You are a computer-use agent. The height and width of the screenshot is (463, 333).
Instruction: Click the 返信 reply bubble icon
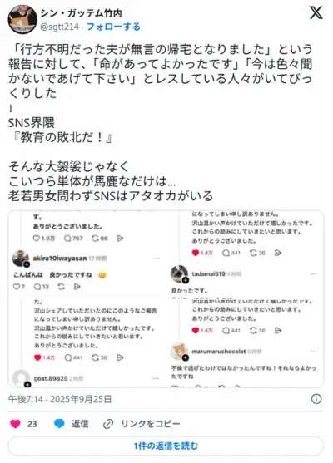click(x=59, y=424)
